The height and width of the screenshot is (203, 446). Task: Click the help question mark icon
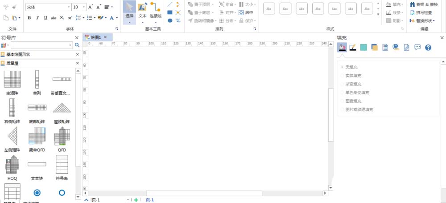coord(428,48)
